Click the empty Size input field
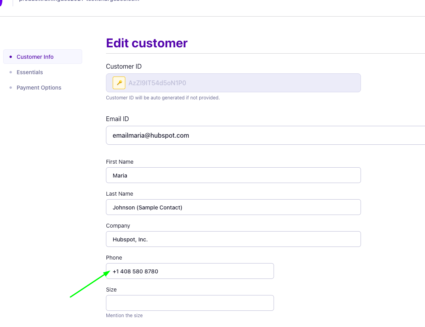 pyautogui.click(x=190, y=303)
